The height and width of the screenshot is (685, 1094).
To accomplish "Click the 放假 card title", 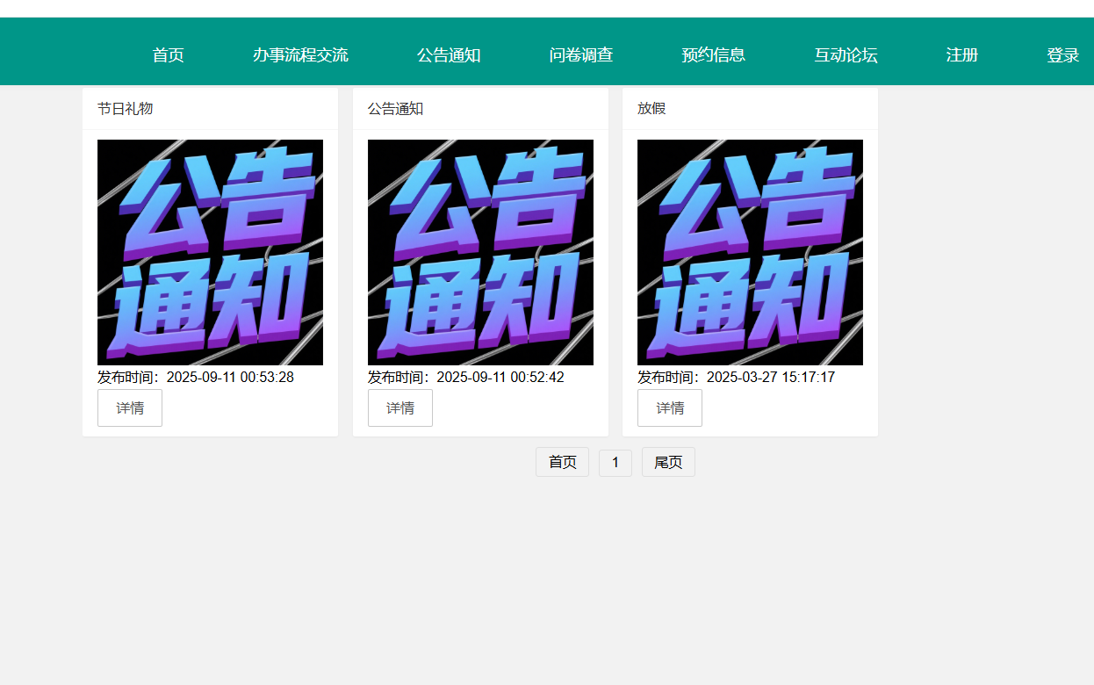I will click(651, 109).
